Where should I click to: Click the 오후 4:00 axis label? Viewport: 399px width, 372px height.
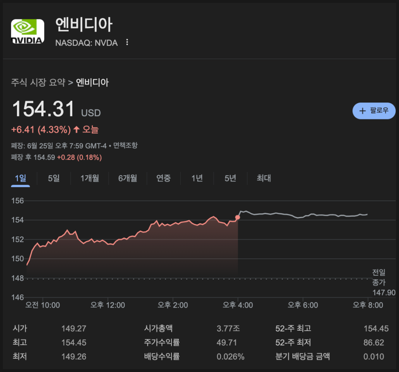click(x=237, y=305)
